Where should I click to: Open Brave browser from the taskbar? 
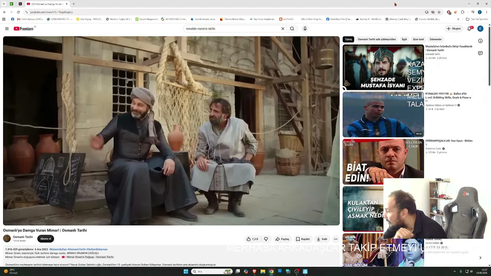(254, 271)
